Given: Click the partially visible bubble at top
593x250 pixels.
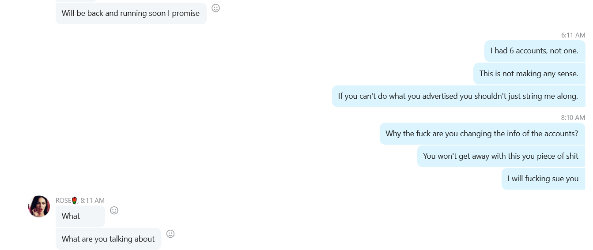Looking at the screenshot, I should coord(76,1).
